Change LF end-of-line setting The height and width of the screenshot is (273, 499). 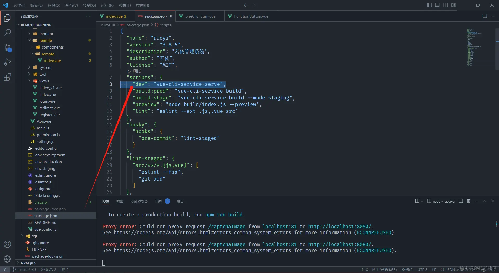click(434, 270)
